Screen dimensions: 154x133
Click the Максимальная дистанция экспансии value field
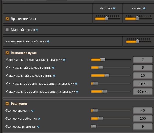[143, 60]
